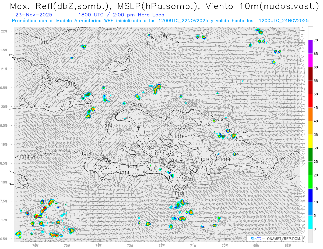Click the '40' colorbar scale label
The height and width of the screenshot is (249, 323).
coord(316,121)
